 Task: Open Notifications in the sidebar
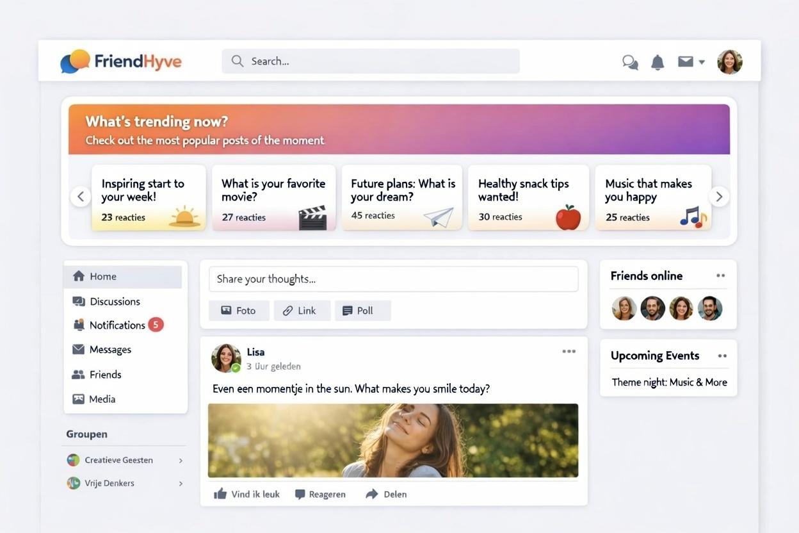coord(117,325)
